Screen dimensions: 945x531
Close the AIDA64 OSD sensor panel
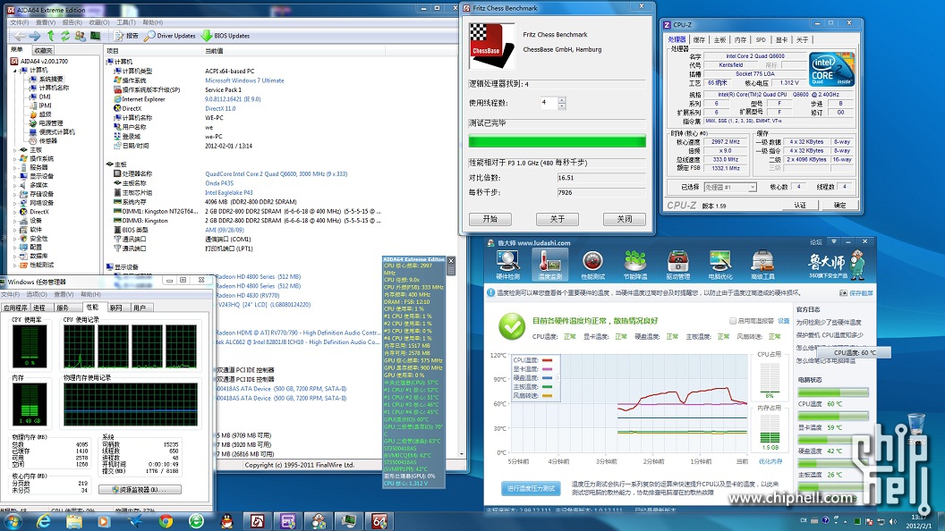451,261
